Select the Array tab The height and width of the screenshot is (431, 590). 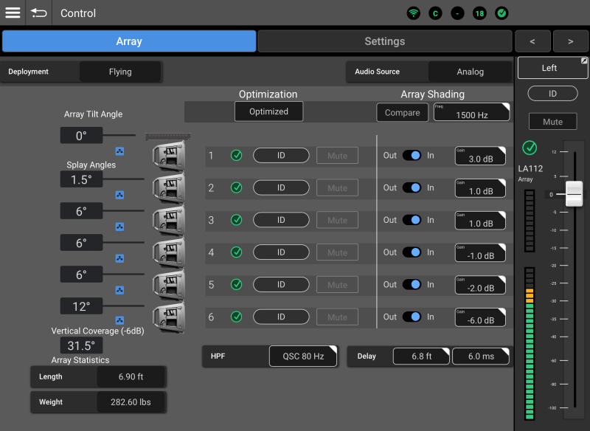click(129, 41)
